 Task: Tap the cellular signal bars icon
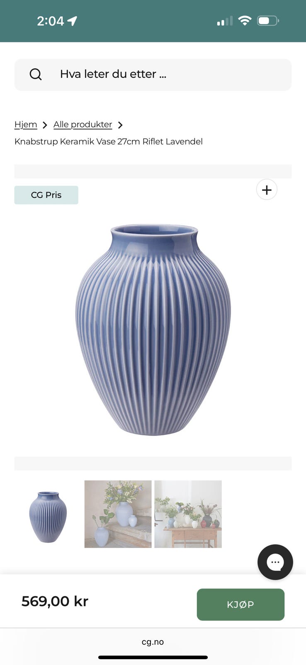pos(225,21)
